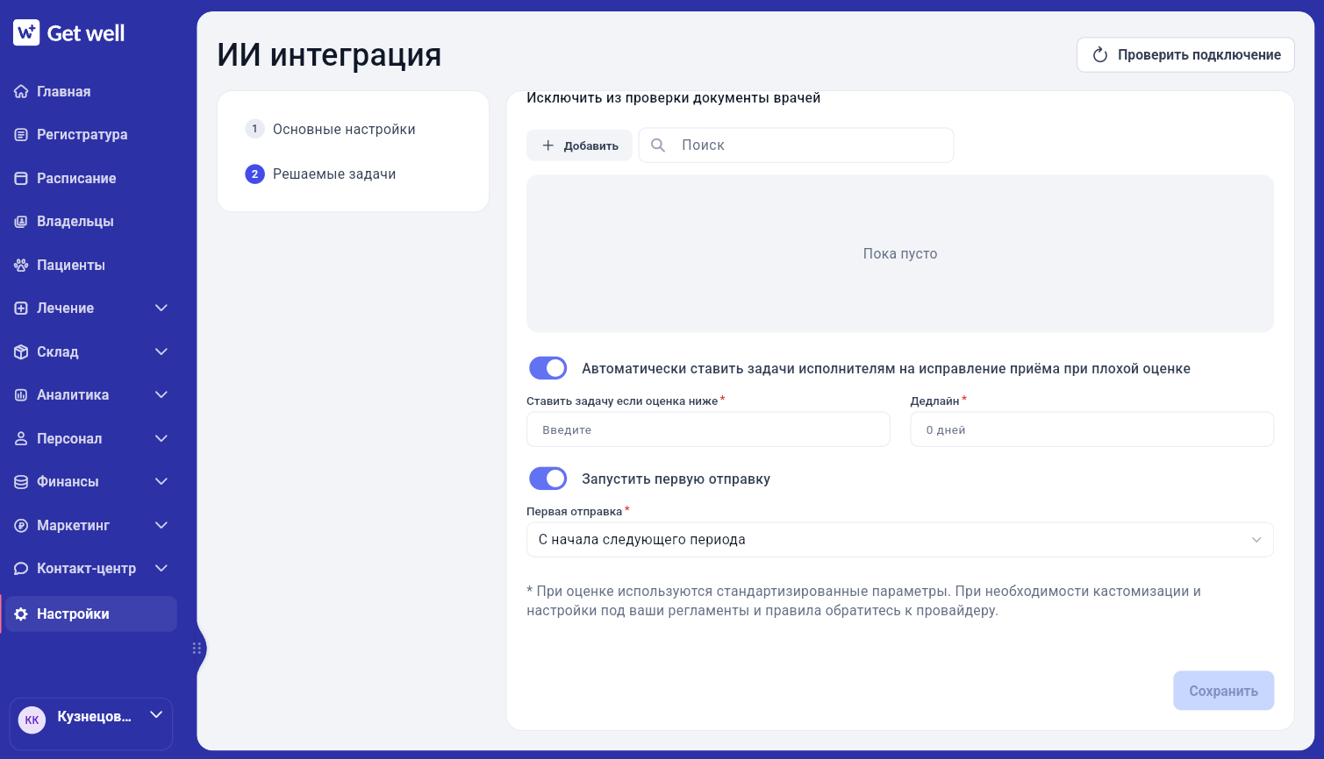Switch to Основные настройки step
The width and height of the screenshot is (1324, 759).
[x=344, y=129]
